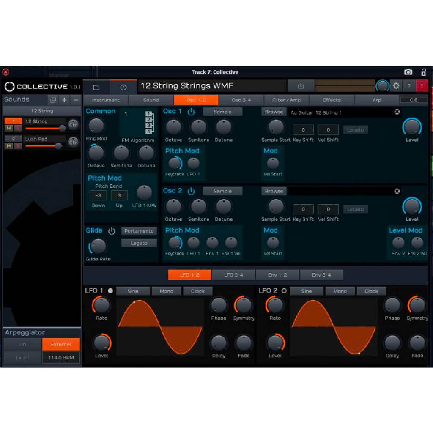Solo the Lush Pad sound
The height and width of the screenshot is (433, 433).
(18, 146)
